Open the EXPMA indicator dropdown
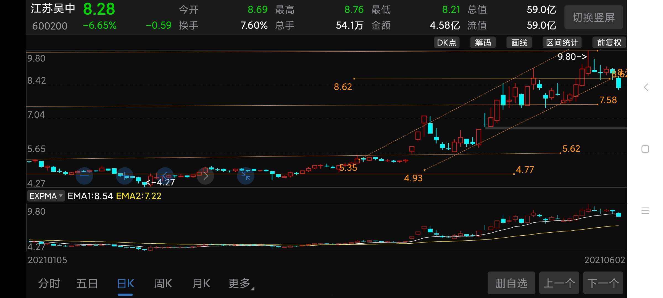The height and width of the screenshot is (298, 663). (x=46, y=196)
